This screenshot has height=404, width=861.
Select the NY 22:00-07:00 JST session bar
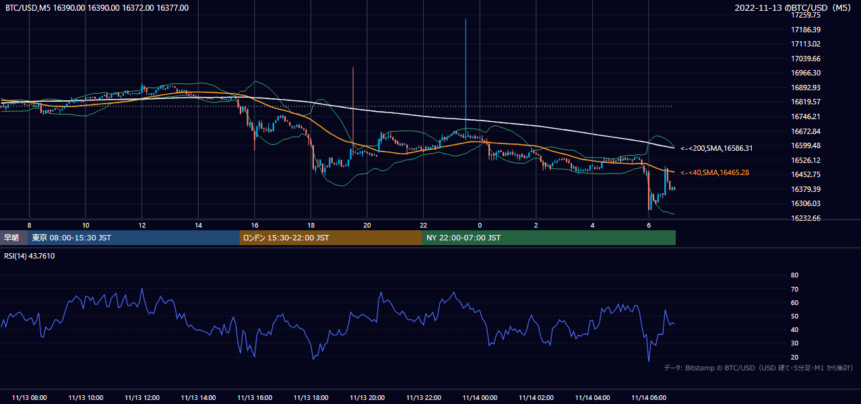(549, 238)
